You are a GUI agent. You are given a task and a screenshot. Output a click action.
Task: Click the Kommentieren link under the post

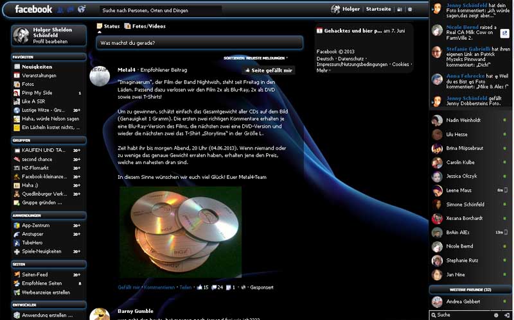coord(159,287)
